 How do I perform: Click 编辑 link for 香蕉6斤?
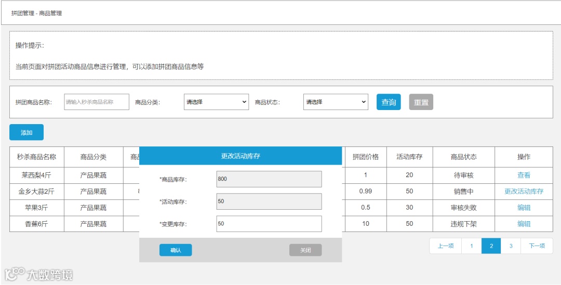[x=524, y=224]
